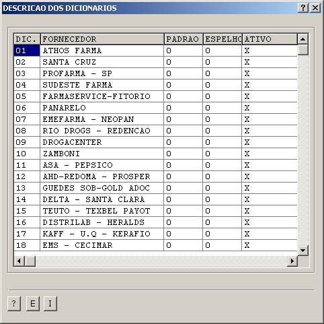
Task: Click the DIC. cell 12
Action: tap(27, 176)
